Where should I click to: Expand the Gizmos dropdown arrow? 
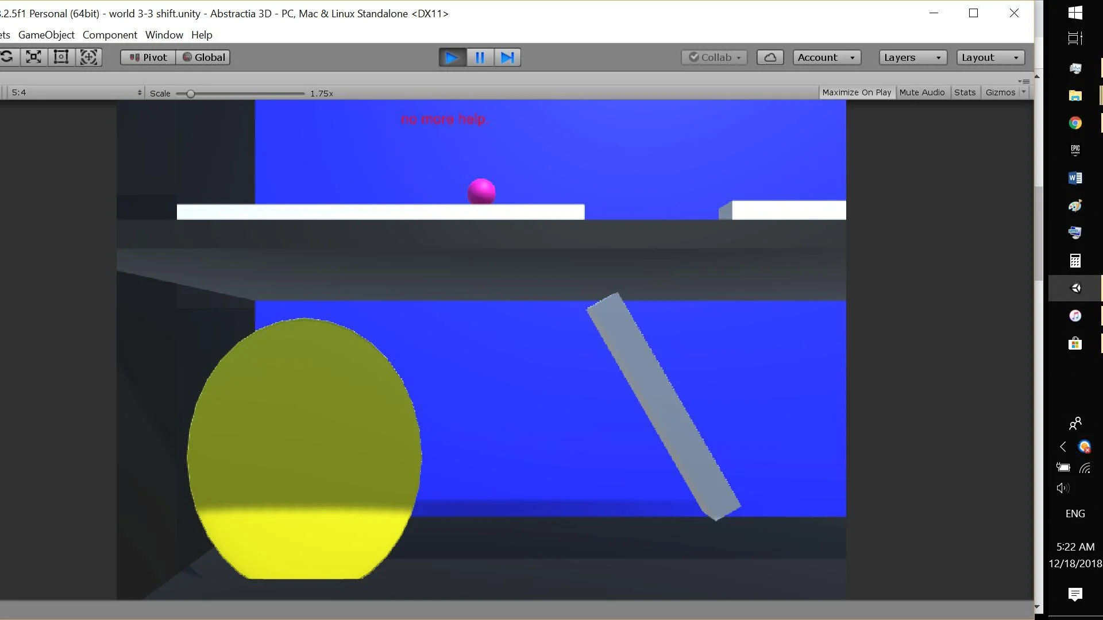click(1024, 92)
